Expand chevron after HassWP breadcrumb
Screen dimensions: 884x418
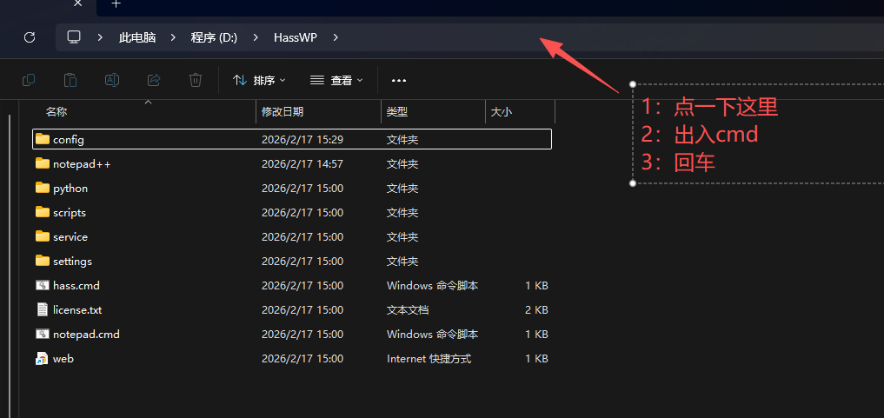point(336,37)
